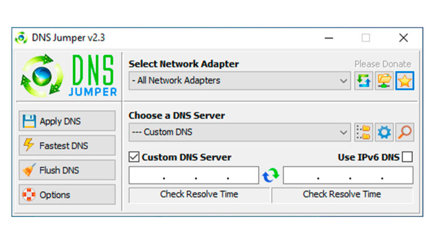Click the yellow star favorites icon

click(x=405, y=81)
